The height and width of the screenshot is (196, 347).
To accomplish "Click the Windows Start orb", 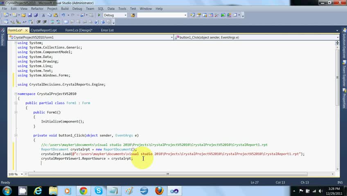I will (7, 191).
